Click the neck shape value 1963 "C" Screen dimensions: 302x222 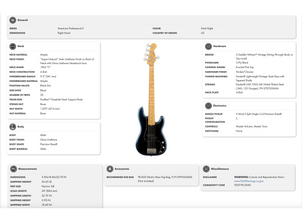(x=46, y=67)
